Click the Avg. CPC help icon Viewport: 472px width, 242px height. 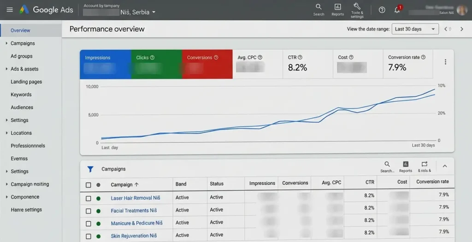(260, 57)
